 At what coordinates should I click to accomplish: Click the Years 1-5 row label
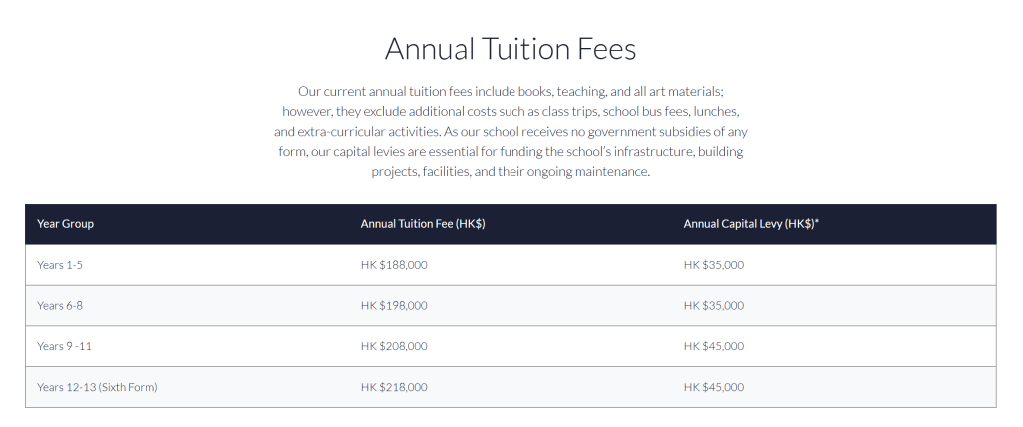coord(67,265)
